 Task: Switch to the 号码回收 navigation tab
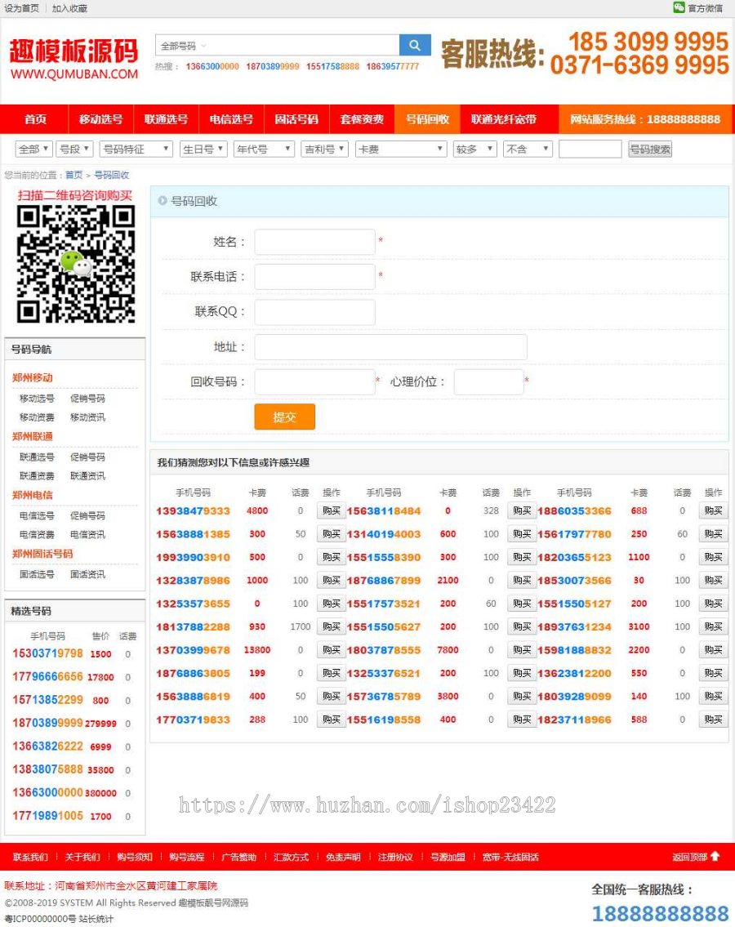click(x=426, y=118)
